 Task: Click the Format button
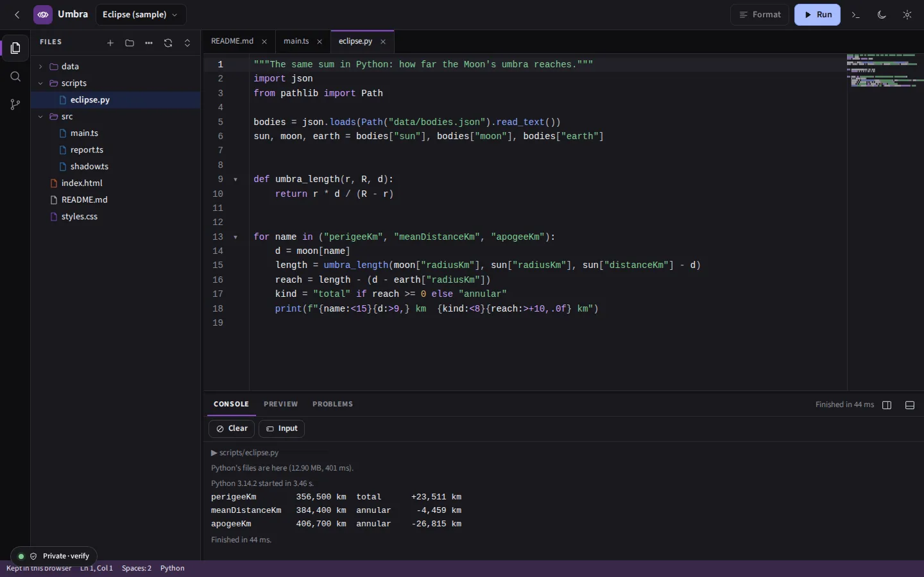[760, 15]
